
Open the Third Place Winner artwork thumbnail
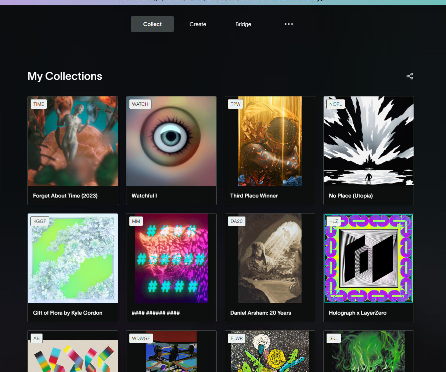click(270, 141)
